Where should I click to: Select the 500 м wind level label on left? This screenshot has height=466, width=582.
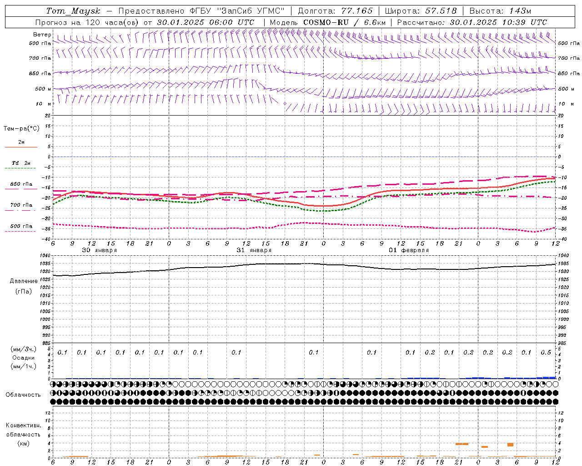(43, 89)
